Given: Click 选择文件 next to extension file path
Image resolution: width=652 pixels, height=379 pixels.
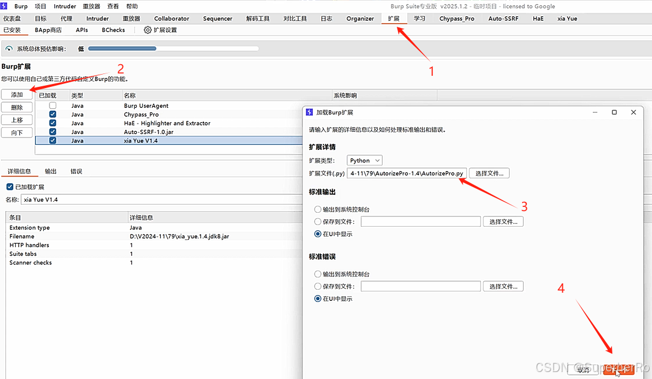Looking at the screenshot, I should (489, 174).
